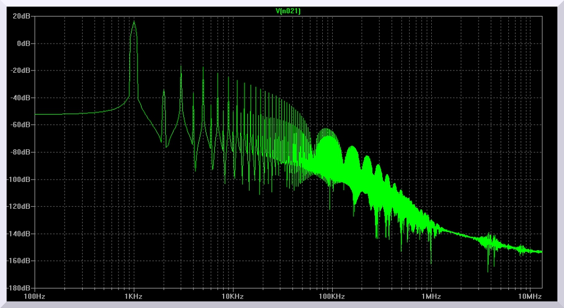Click the tallest peak at 1KHz
Viewport: 564px width, 308px height.
[x=133, y=22]
